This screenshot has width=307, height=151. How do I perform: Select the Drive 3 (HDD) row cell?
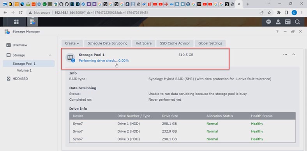(x=129, y=139)
